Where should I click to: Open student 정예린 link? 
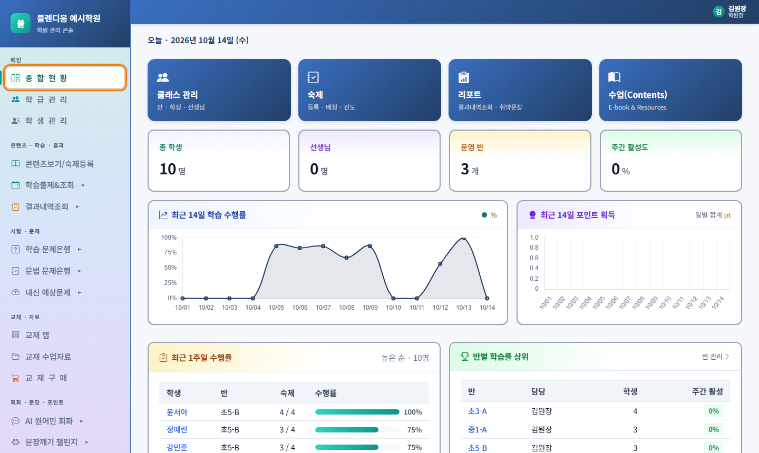click(177, 430)
